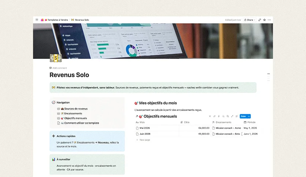
Task: Search the Objectifs mensuels database
Action: [227, 116]
